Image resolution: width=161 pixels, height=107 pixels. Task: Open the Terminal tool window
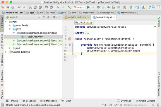tap(12, 101)
